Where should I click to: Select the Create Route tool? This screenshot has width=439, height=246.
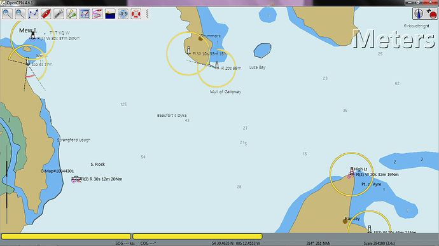(x=33, y=14)
